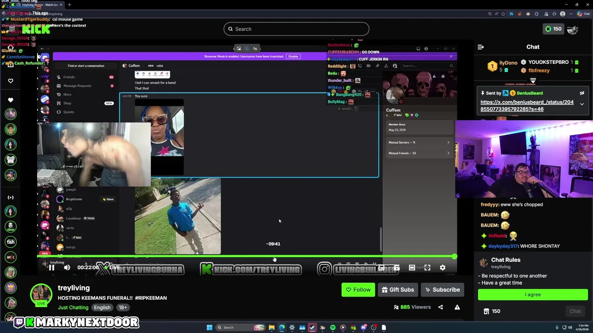Open Message Requests in the streamed Discord
Screen dimensions: 593x333
coord(77,86)
